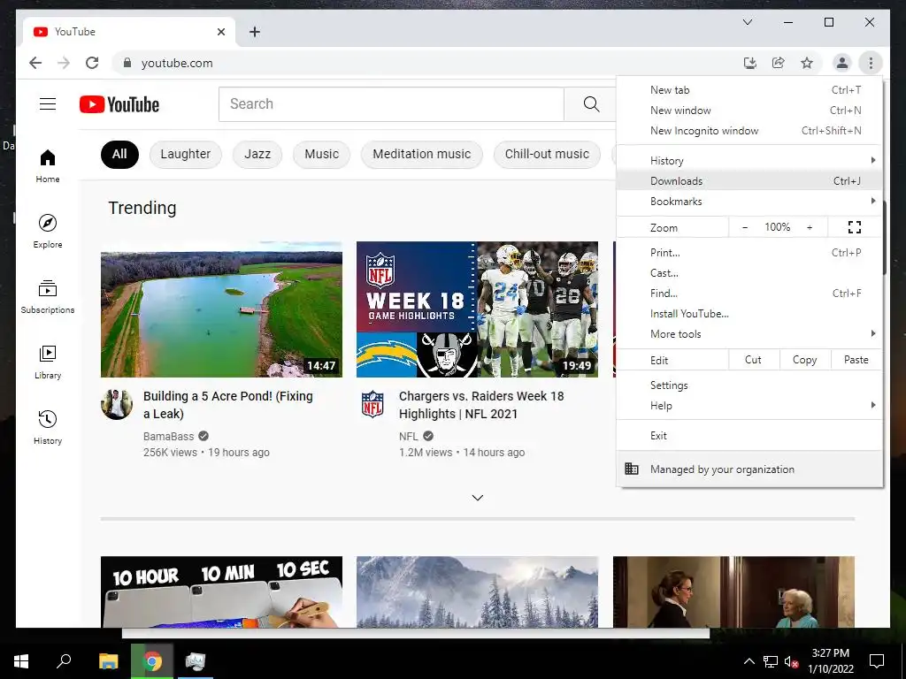Select the All filter chip
Viewport: 906px width, 679px height.
tap(119, 154)
